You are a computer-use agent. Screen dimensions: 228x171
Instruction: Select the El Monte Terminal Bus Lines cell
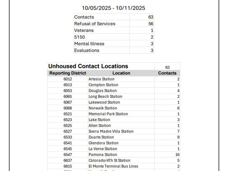point(113,166)
